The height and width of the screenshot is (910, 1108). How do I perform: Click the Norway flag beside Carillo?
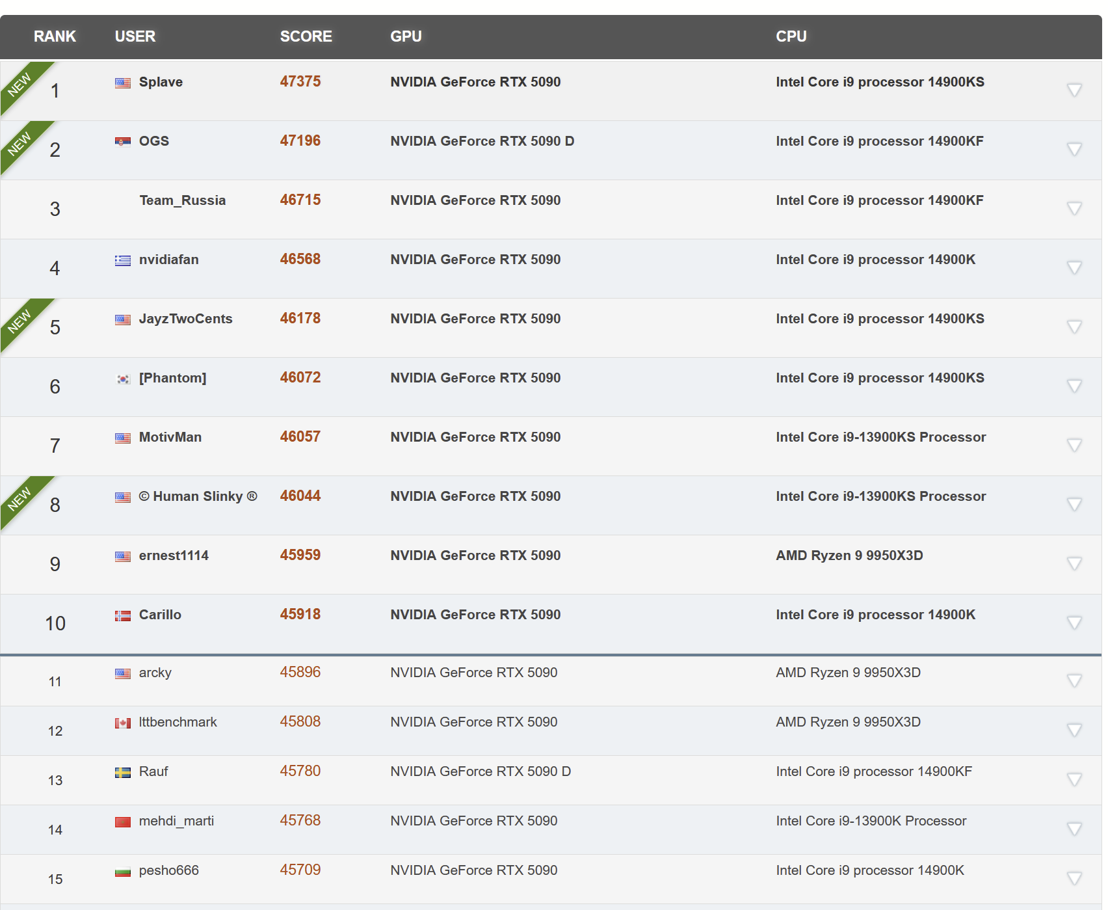123,615
